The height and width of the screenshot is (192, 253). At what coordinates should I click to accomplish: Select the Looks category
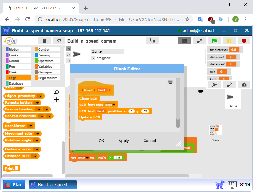click(18, 55)
